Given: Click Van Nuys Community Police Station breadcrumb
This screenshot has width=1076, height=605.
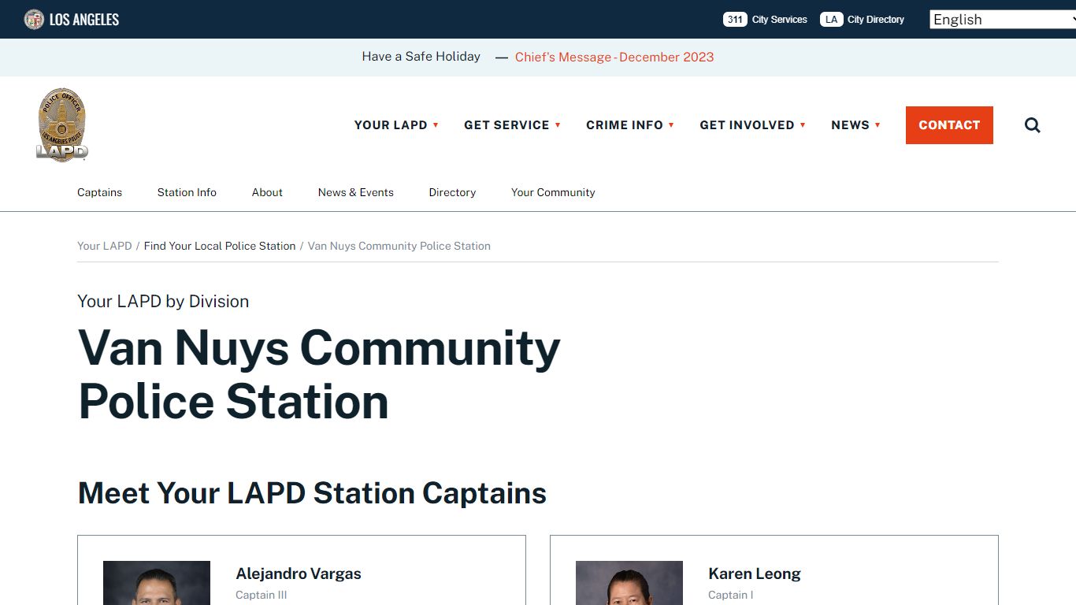Looking at the screenshot, I should (x=399, y=246).
